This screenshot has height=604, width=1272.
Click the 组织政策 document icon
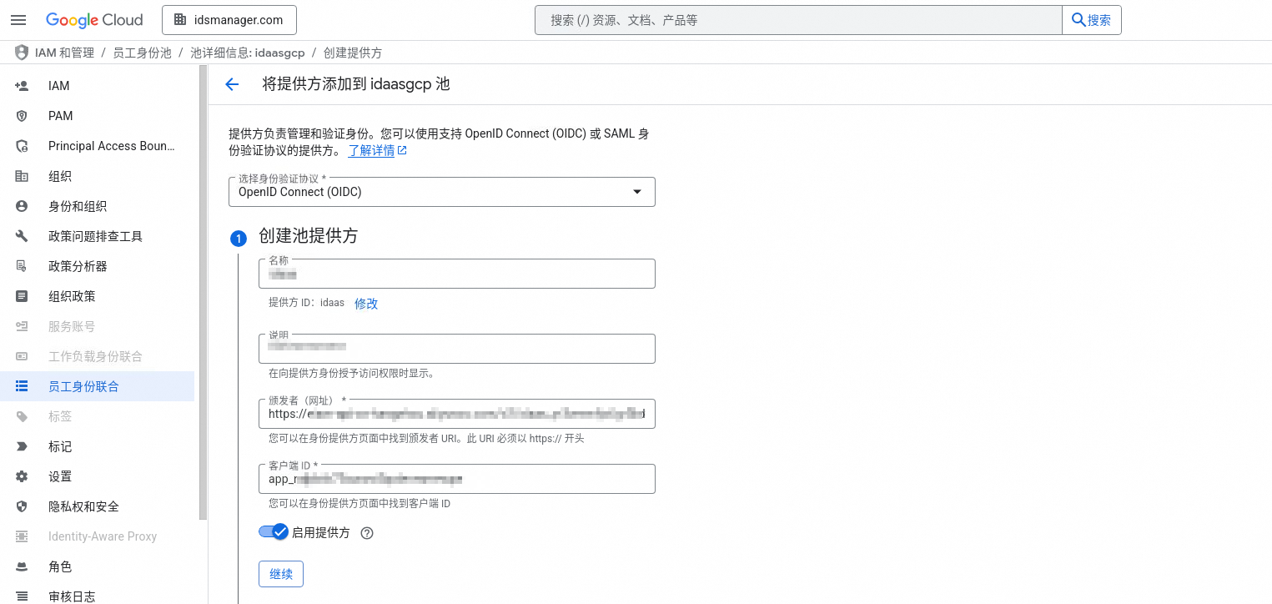click(x=23, y=296)
